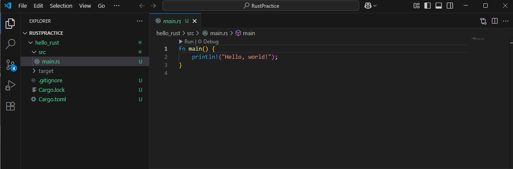Viewport: 513px width, 169px height.
Task: Open the Go menu
Action: point(101,6)
